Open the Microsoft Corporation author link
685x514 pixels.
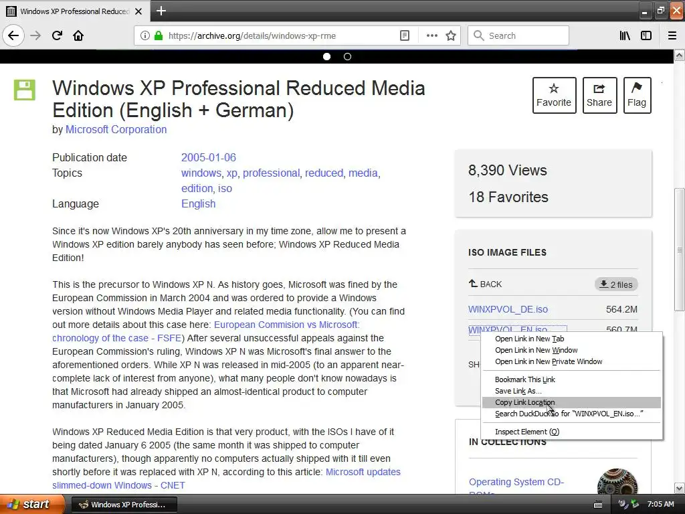[x=116, y=129]
